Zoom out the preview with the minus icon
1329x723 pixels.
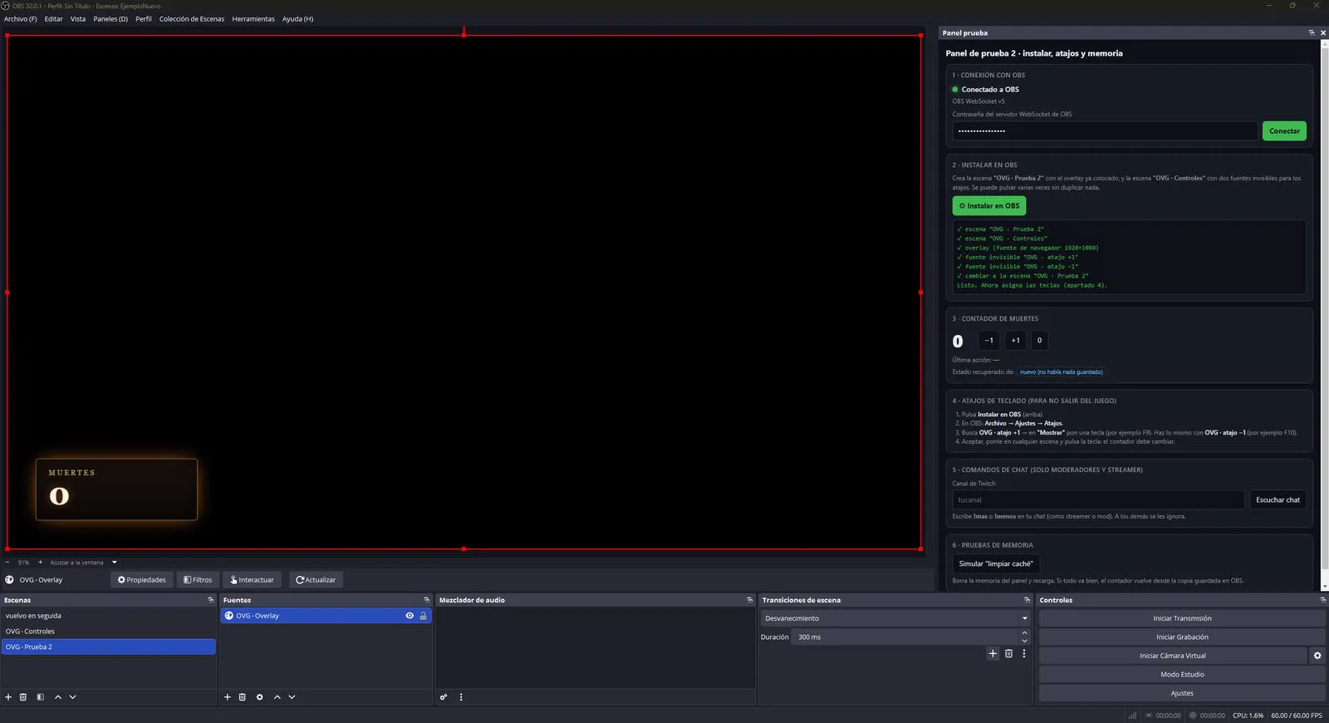(x=7, y=563)
